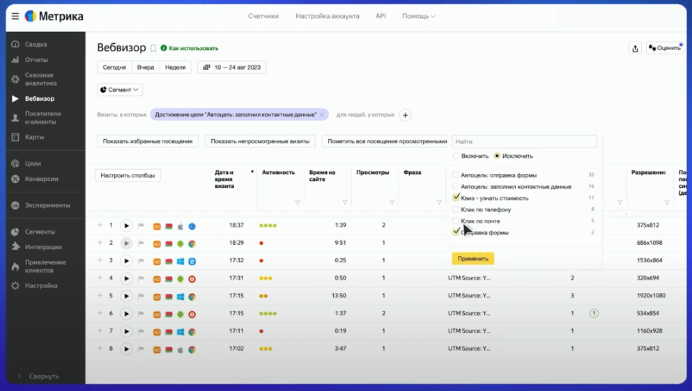This screenshot has height=391, width=692.
Task: Select the Сегодня date button
Action: point(114,67)
